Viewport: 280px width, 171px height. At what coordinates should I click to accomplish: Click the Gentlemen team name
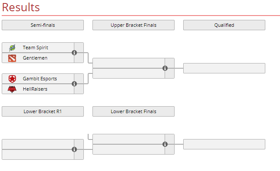(x=35, y=58)
